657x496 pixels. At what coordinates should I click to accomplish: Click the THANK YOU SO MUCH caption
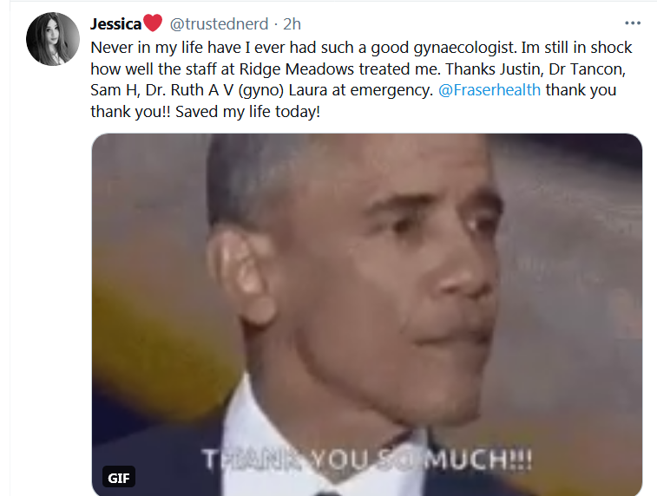367,460
